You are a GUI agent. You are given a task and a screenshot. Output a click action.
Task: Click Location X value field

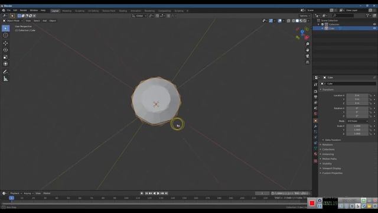pyautogui.click(x=357, y=95)
